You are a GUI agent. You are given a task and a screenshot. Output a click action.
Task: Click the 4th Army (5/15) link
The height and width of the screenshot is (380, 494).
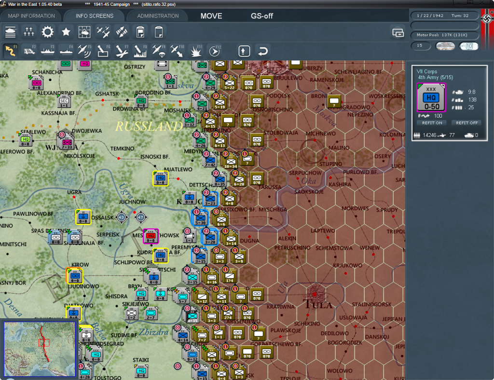436,78
